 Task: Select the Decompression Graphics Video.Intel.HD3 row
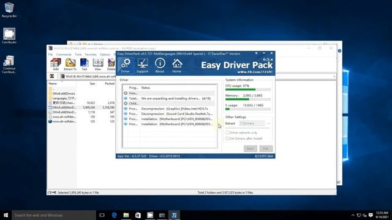click(169, 109)
